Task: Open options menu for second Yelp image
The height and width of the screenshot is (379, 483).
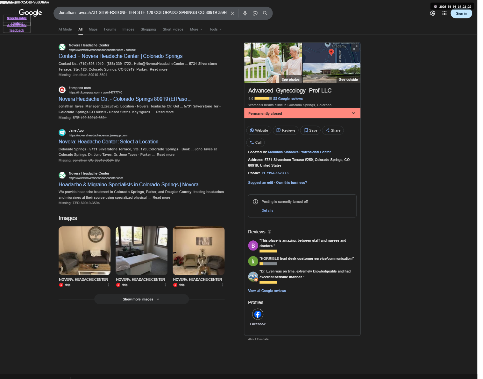Action: (x=166, y=285)
